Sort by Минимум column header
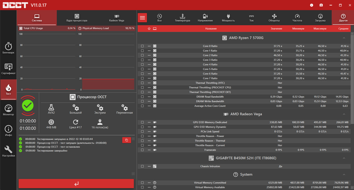354x190 pixels. [298, 29]
